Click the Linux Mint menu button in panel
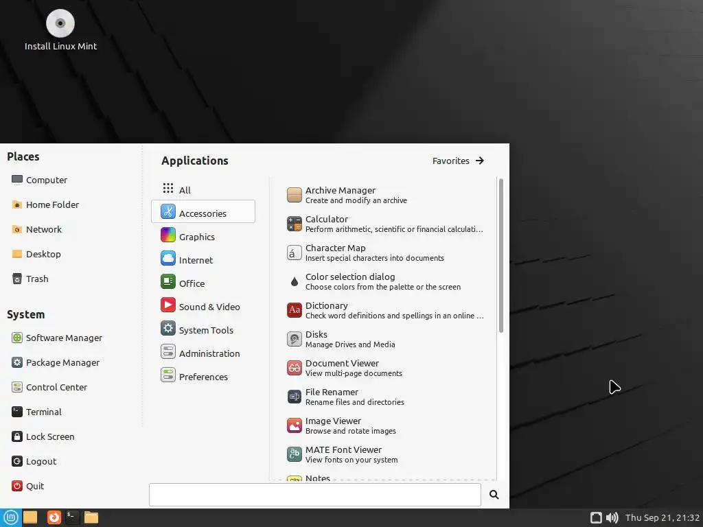 pyautogui.click(x=11, y=517)
